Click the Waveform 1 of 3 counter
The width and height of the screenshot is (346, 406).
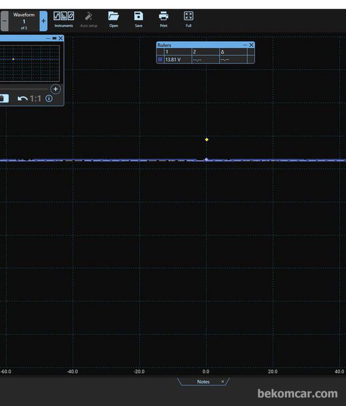tap(24, 21)
